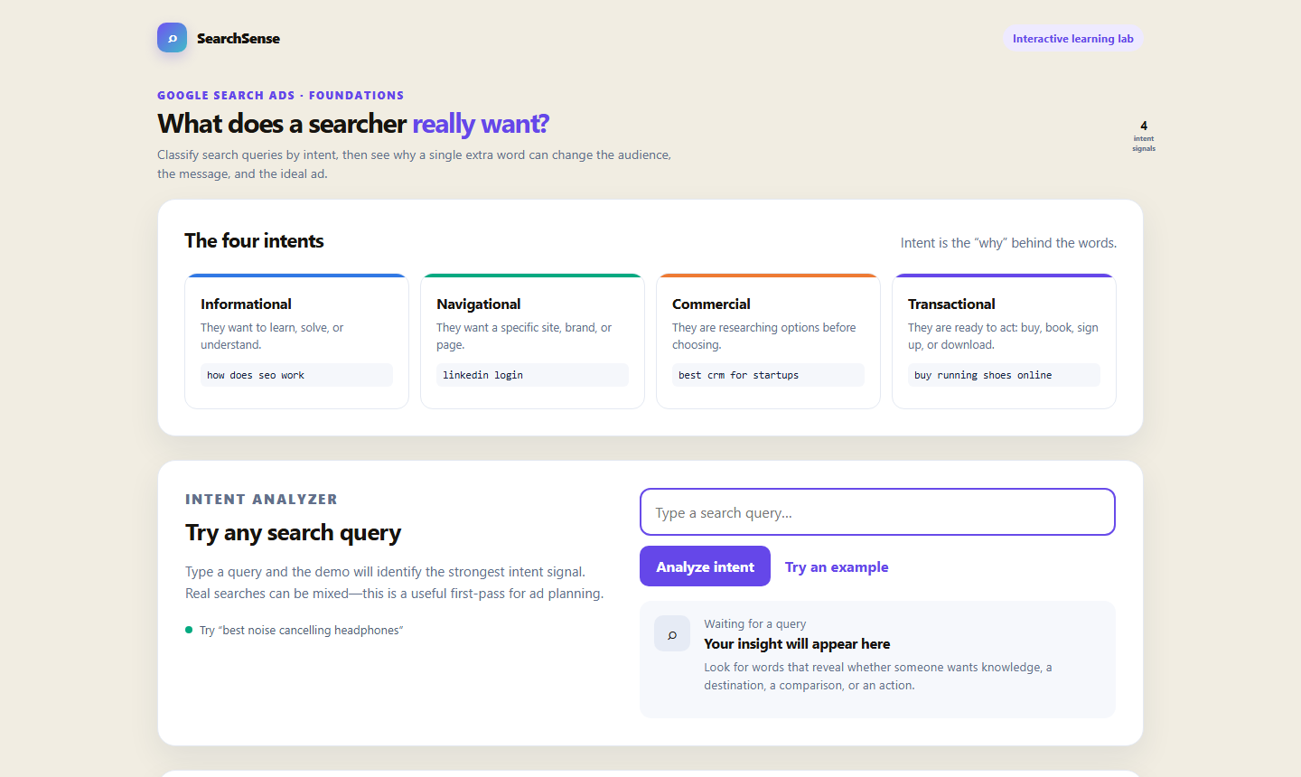1301x777 pixels.
Task: Click the Try an example link
Action: pos(837,566)
